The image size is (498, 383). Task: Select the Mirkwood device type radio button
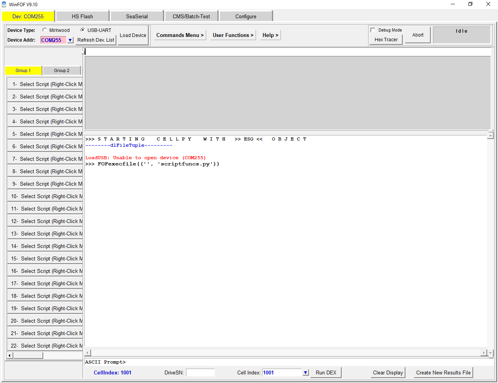(45, 30)
